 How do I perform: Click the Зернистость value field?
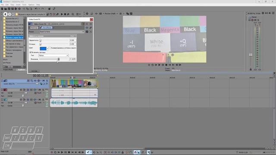[73, 40]
